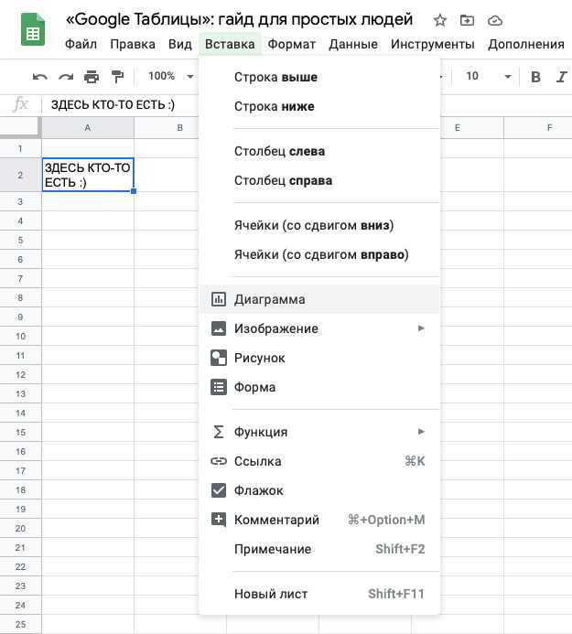Image resolution: width=572 pixels, height=634 pixels.
Task: Click the select-all corner box
Action: coord(20,128)
